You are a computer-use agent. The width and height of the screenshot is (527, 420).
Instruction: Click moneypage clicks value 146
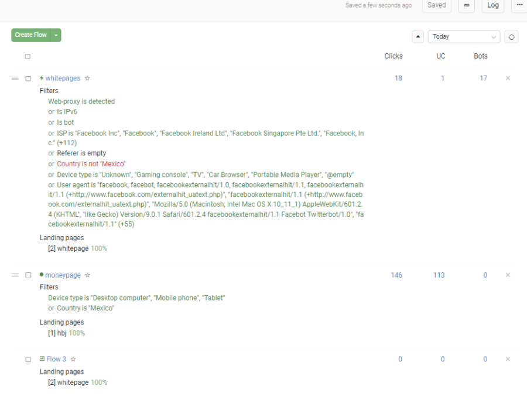tap(396, 275)
